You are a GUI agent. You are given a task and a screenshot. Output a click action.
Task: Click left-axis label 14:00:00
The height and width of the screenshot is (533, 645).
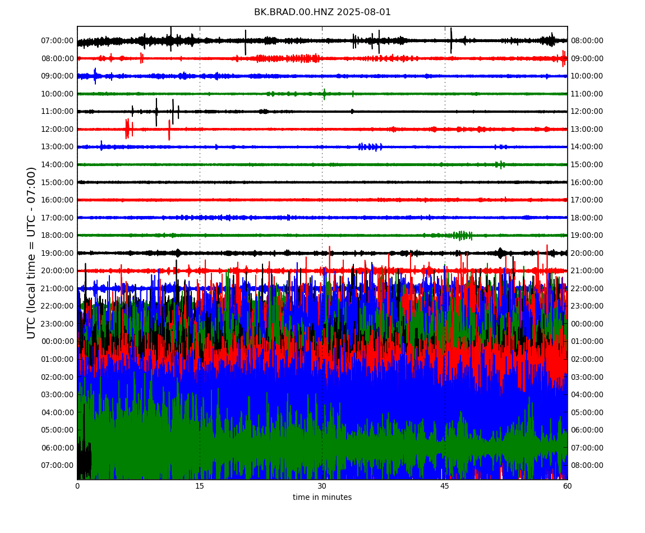click(x=58, y=164)
